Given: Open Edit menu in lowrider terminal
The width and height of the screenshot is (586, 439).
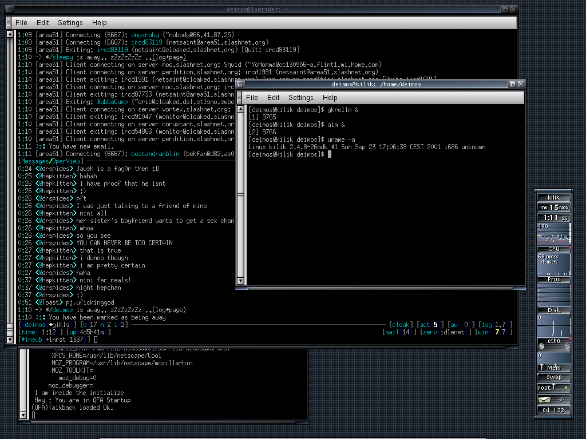Looking at the screenshot, I should pos(42,23).
